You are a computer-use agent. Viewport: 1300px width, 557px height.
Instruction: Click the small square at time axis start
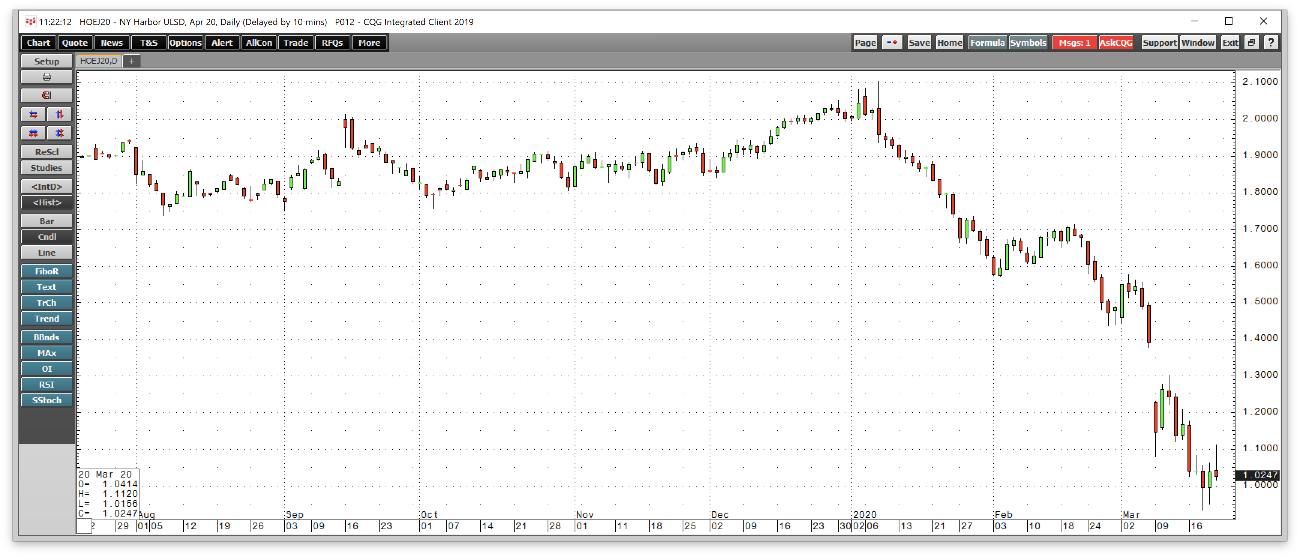(x=84, y=526)
